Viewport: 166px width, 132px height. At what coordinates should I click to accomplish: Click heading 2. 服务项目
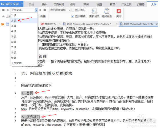click(x=31, y=117)
